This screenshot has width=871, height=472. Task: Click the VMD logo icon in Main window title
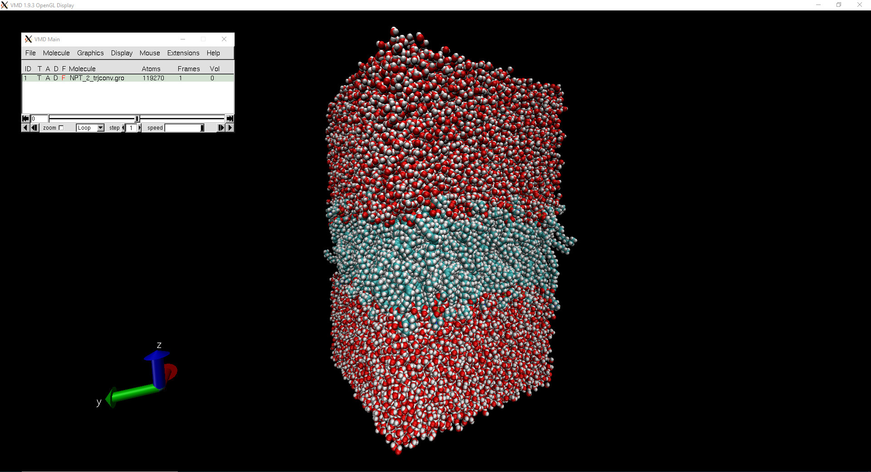[28, 39]
